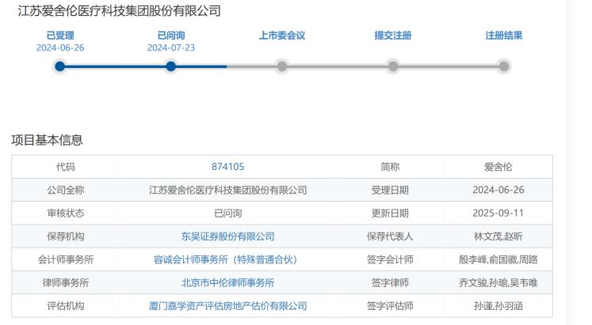592x325 pixels.
Task: Click the date 2024-07-23 under 已问询
Action: [x=171, y=47]
